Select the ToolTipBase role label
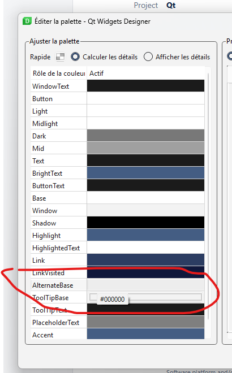The width and height of the screenshot is (232, 373). tap(50, 298)
